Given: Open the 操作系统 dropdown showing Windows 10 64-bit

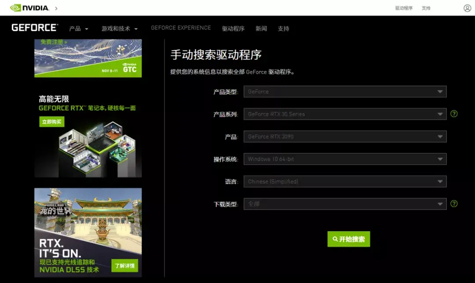Looking at the screenshot, I should (345, 159).
